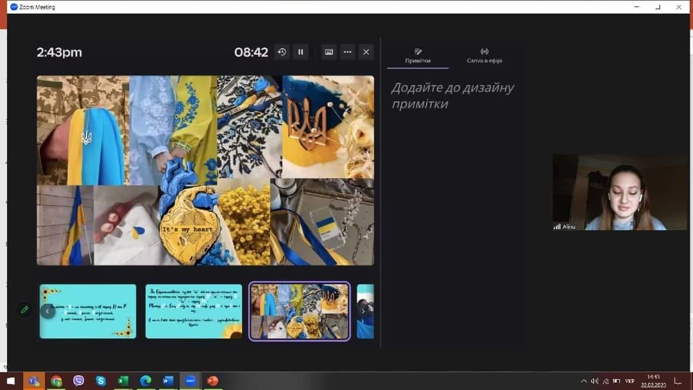
Task: Switch to the Примітки tab
Action: coord(418,56)
